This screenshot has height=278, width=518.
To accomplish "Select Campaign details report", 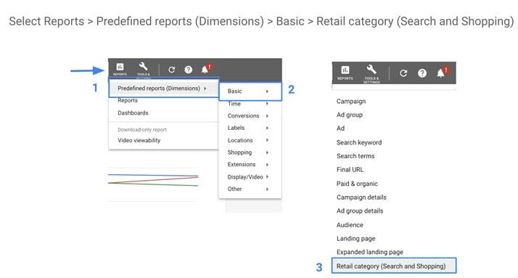I will pos(361,197).
